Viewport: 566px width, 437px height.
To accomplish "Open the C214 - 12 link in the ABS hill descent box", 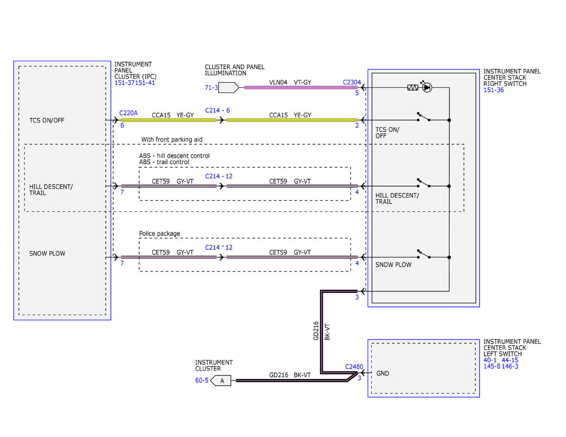I will click(219, 176).
